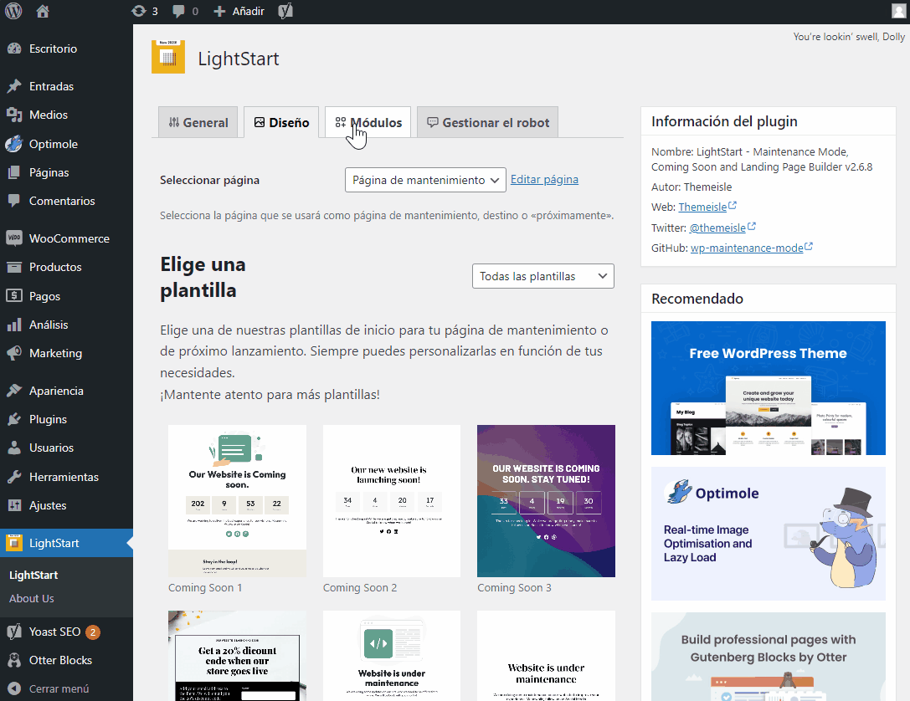Viewport: 910px width, 701px height.
Task: Click the Pagos icon in the sidebar
Action: point(14,295)
